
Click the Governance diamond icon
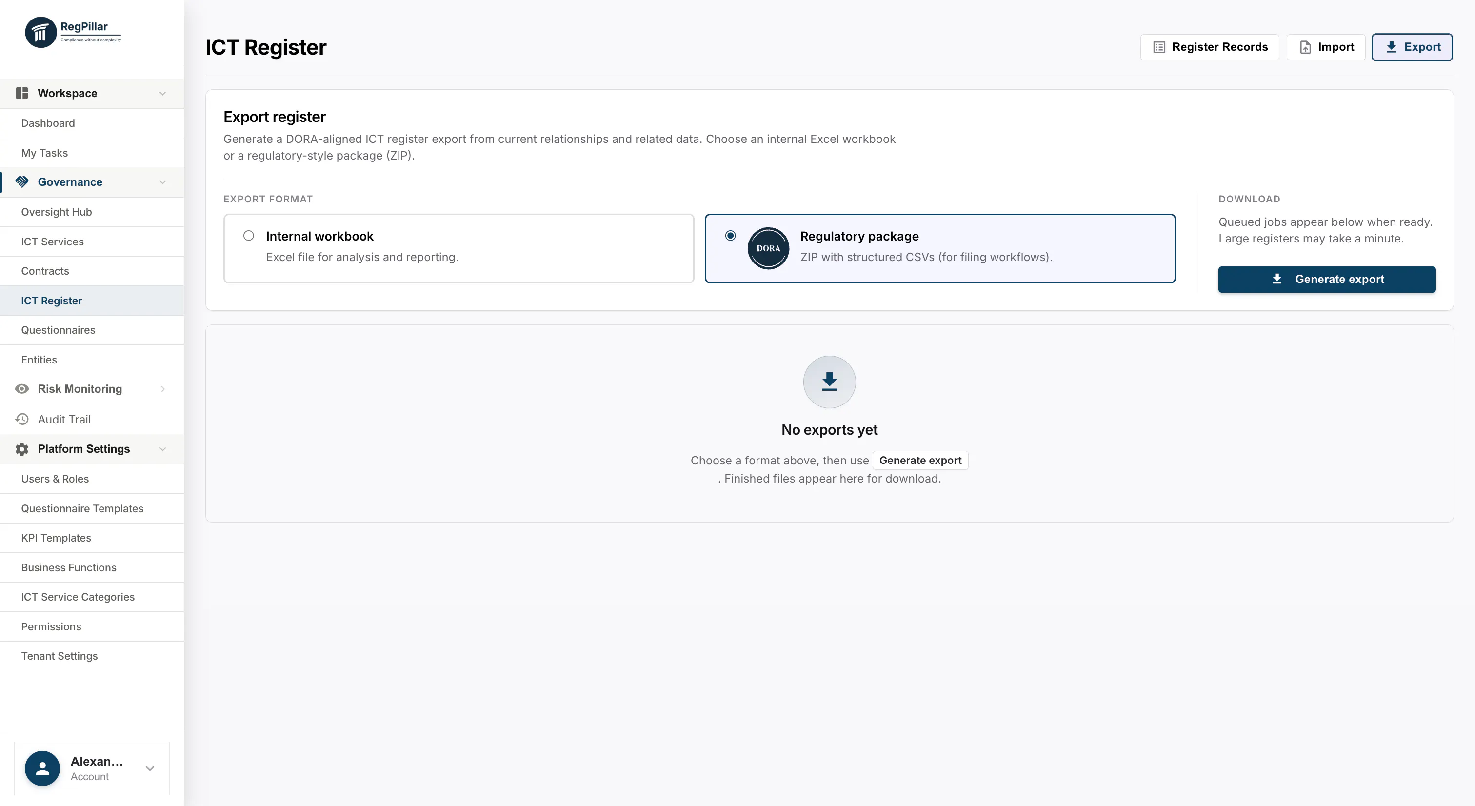pos(22,181)
